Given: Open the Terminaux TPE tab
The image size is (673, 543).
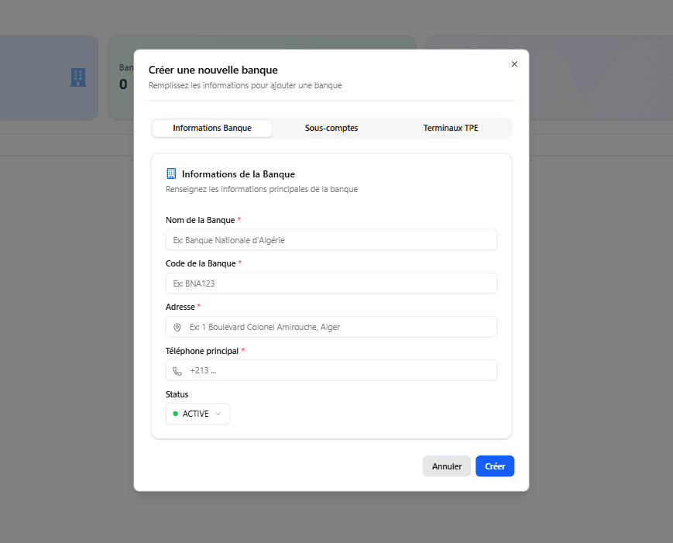Looking at the screenshot, I should (451, 128).
